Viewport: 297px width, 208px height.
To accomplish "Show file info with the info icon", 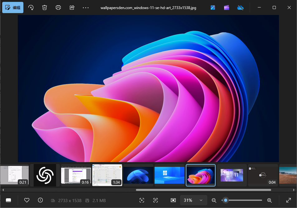I will (40, 200).
